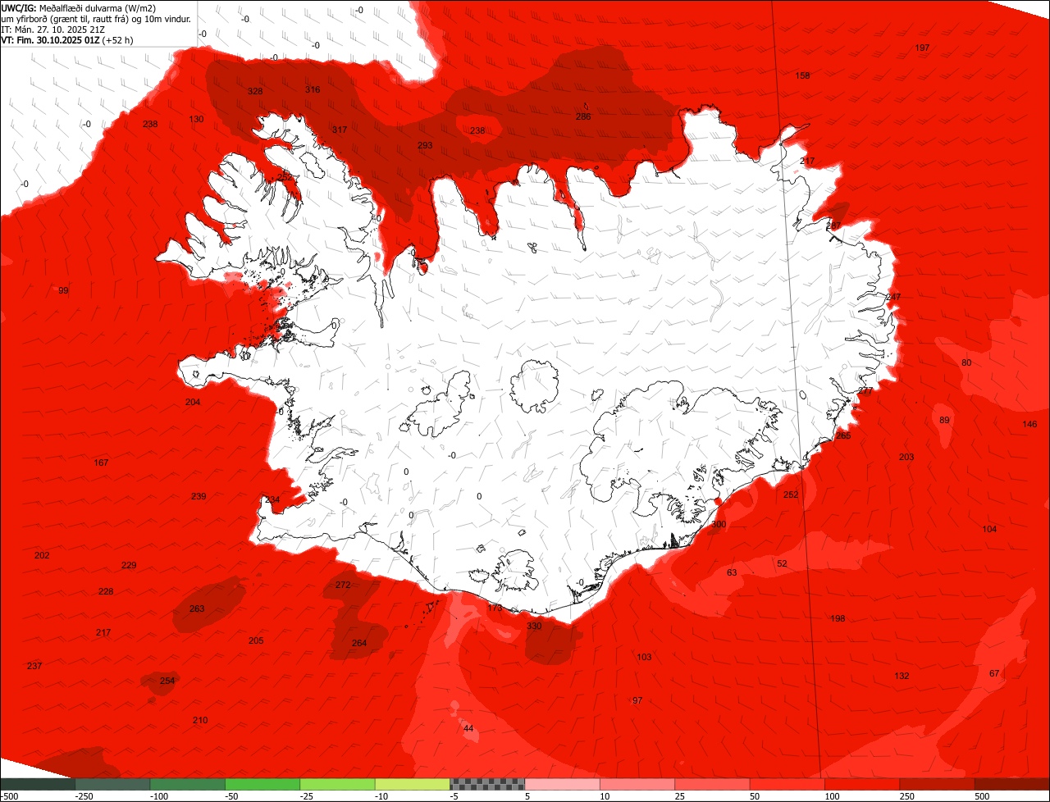The height and width of the screenshot is (802, 1050).
Task: Pick the green swatch between -100 and -50
Action: point(187,784)
